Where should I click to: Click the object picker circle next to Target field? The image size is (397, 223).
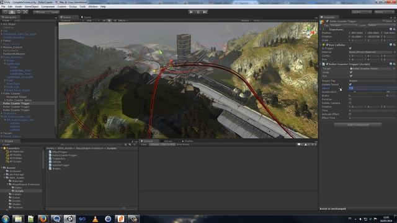(x=395, y=69)
